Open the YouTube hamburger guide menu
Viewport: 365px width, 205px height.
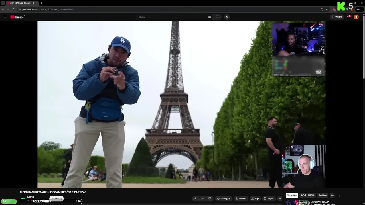click(5, 17)
